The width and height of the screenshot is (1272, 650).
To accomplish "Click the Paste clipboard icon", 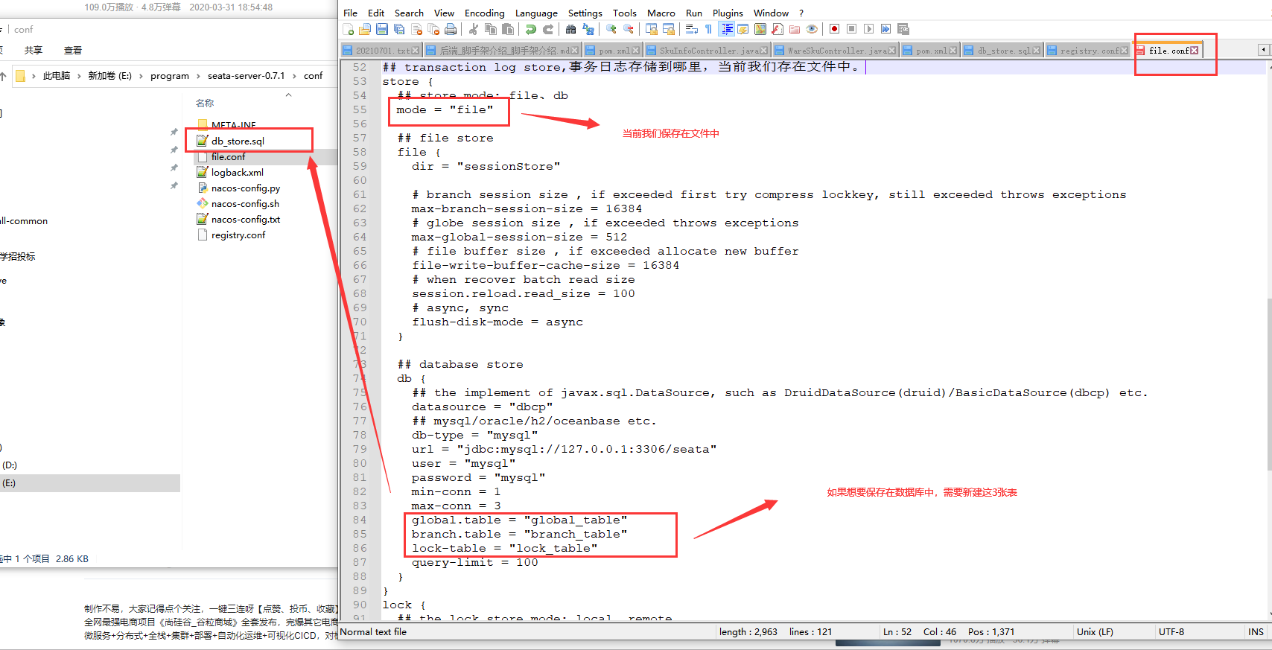I will (508, 29).
